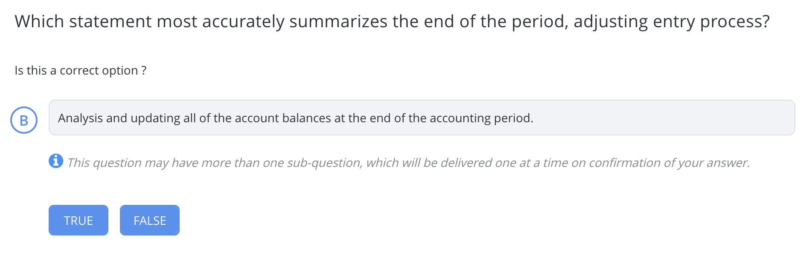This screenshot has width=809, height=270.
Task: Click the 'Is this a correct option?' prompt
Action: (80, 70)
